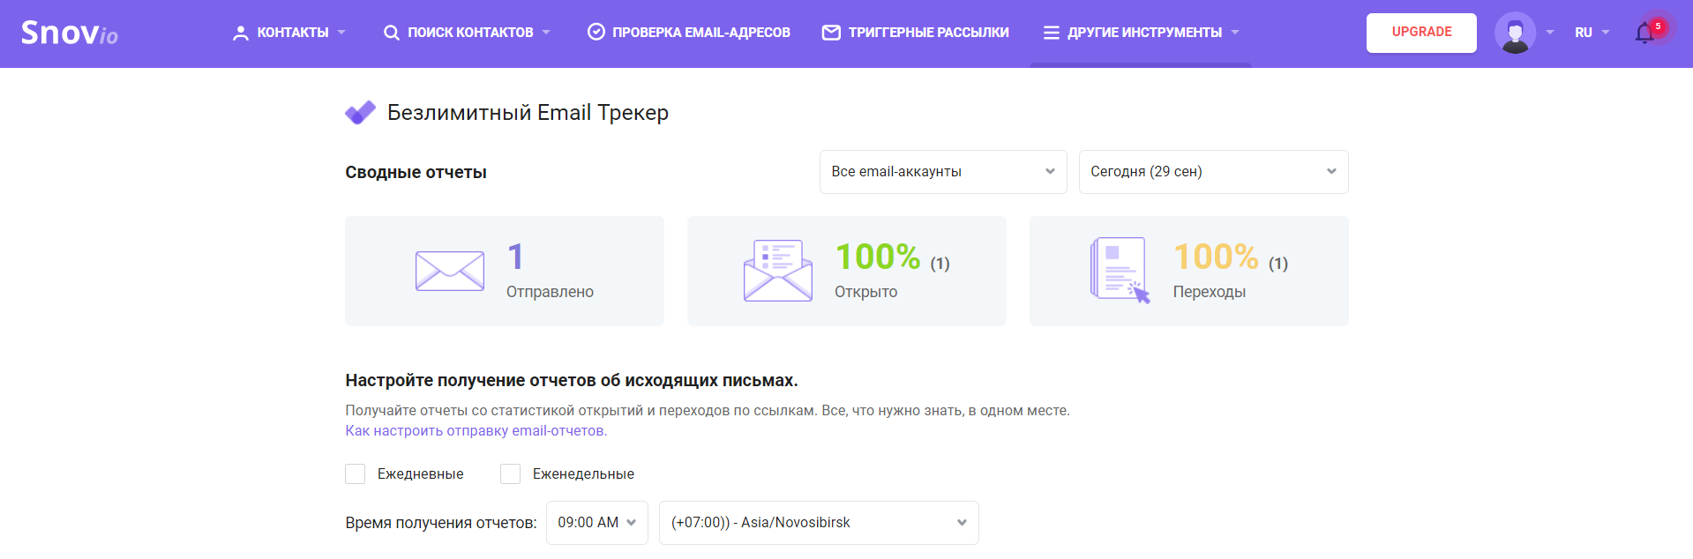Click the user profile avatar

click(x=1515, y=33)
